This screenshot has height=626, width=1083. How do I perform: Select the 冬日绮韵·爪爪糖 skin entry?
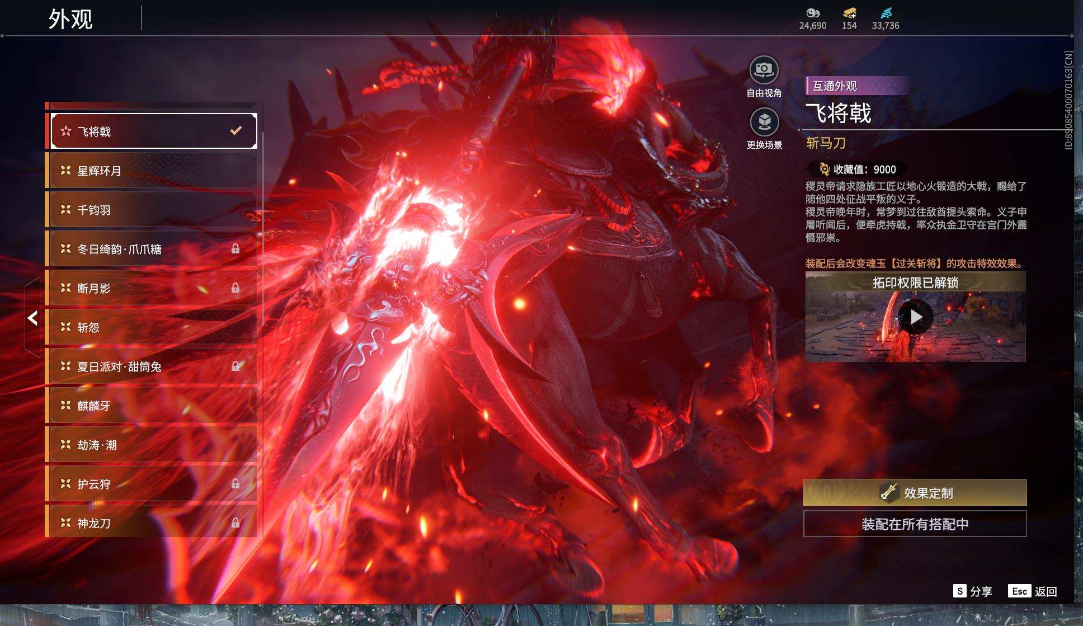[x=153, y=249]
